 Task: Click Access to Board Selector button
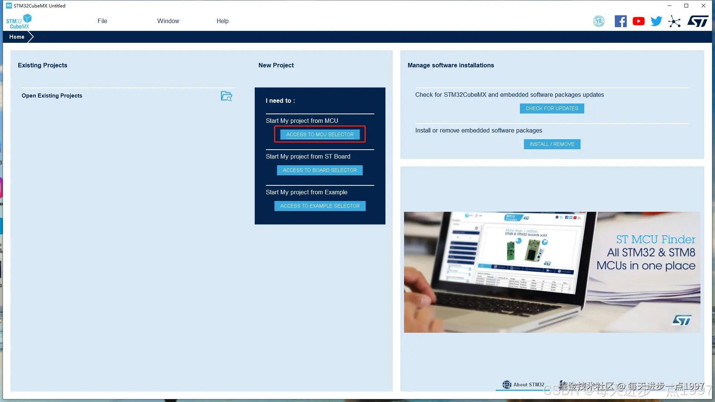(x=320, y=170)
